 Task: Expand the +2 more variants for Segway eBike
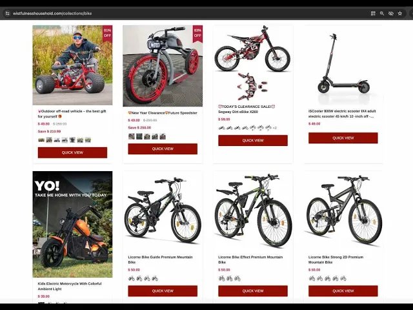coord(275,128)
